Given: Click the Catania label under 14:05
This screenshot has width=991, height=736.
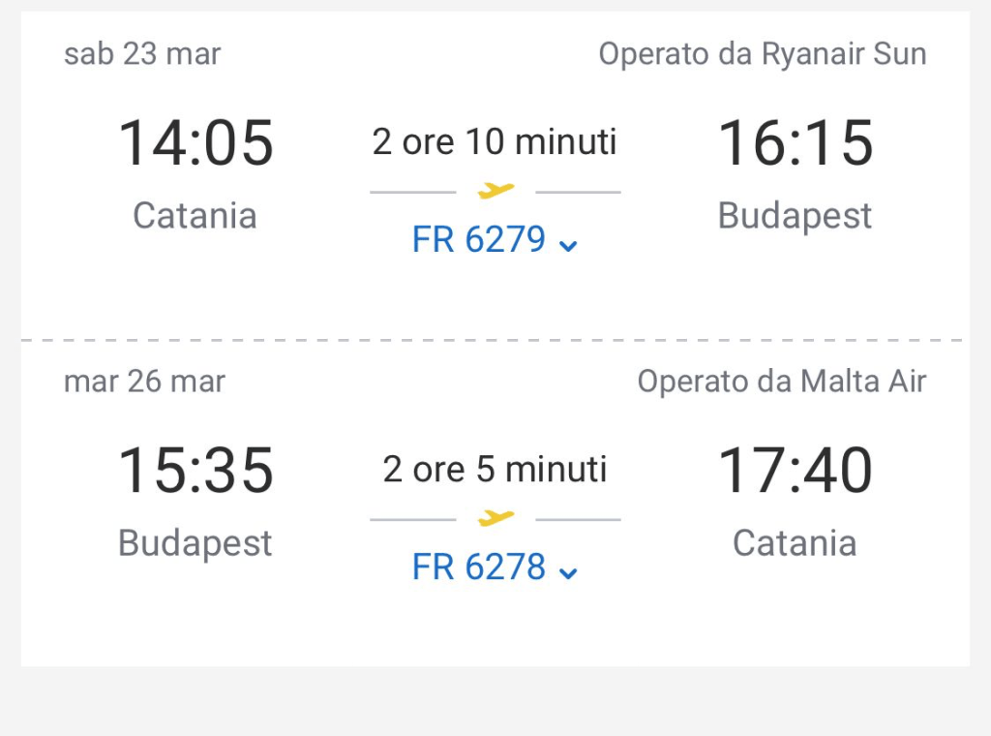Looking at the screenshot, I should point(195,215).
